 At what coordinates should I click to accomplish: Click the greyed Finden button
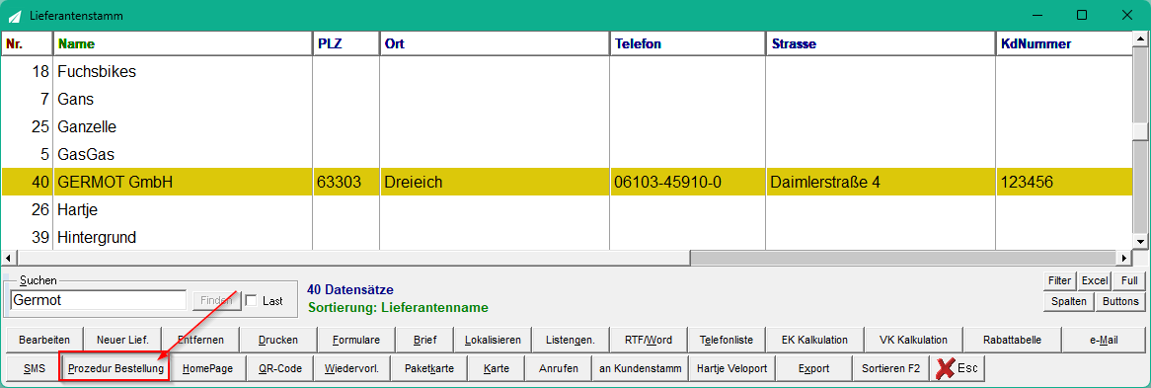[x=216, y=300]
